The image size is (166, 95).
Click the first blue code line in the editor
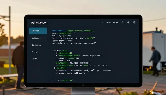73,31
